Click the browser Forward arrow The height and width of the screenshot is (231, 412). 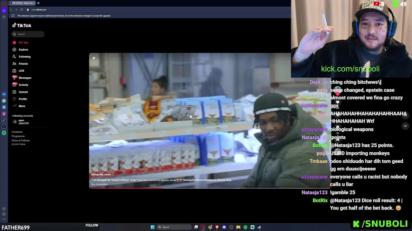click(x=16, y=10)
